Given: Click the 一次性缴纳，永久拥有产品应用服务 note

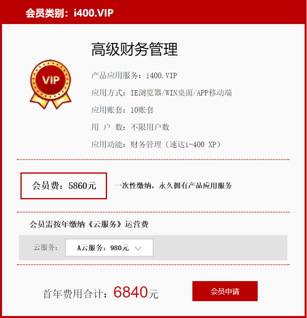Looking at the screenshot, I should click(173, 186).
